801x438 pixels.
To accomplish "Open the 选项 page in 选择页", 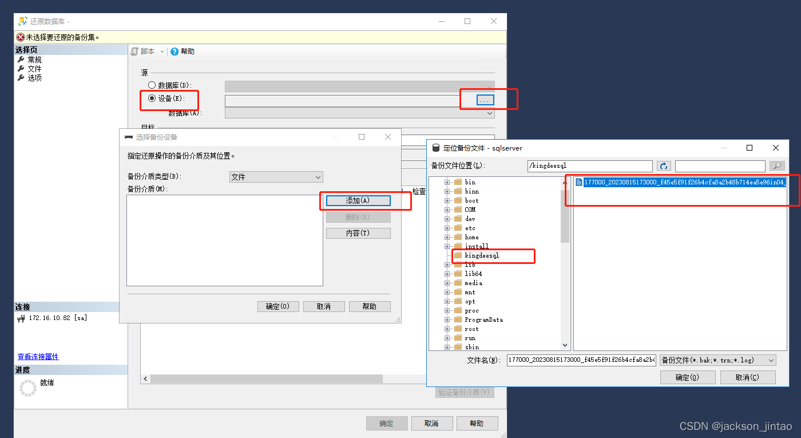I will [x=34, y=78].
